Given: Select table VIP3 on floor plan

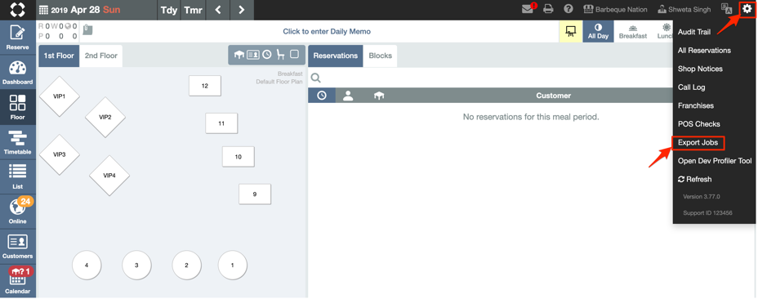Looking at the screenshot, I should click(59, 154).
